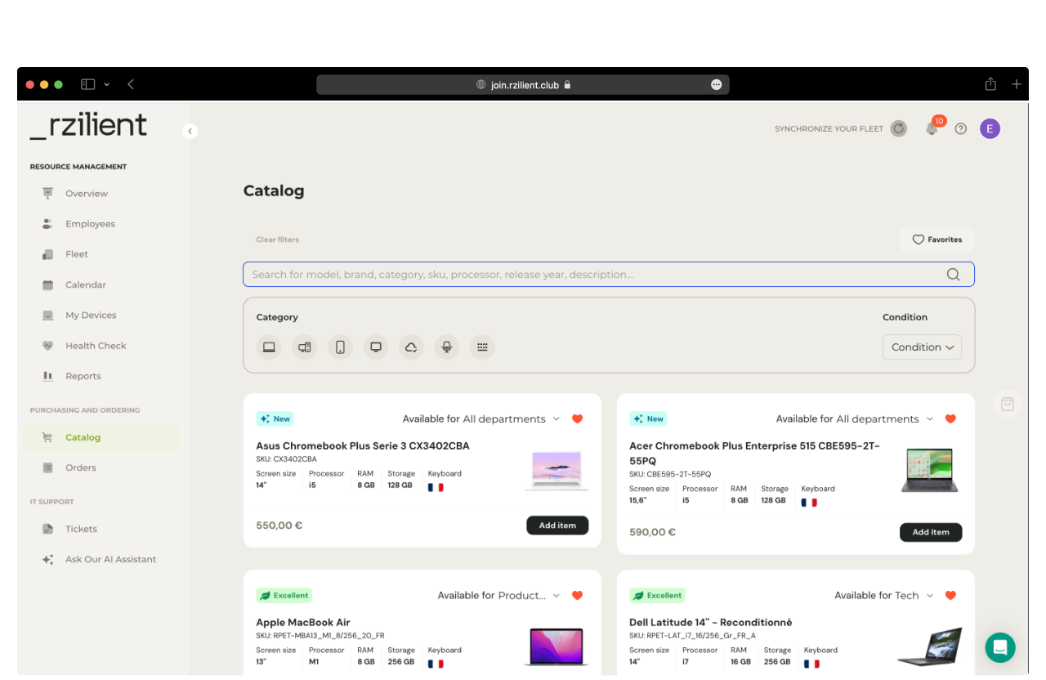This screenshot has height=680, width=1046.
Task: Open Asus Chromebook product image
Action: [556, 470]
